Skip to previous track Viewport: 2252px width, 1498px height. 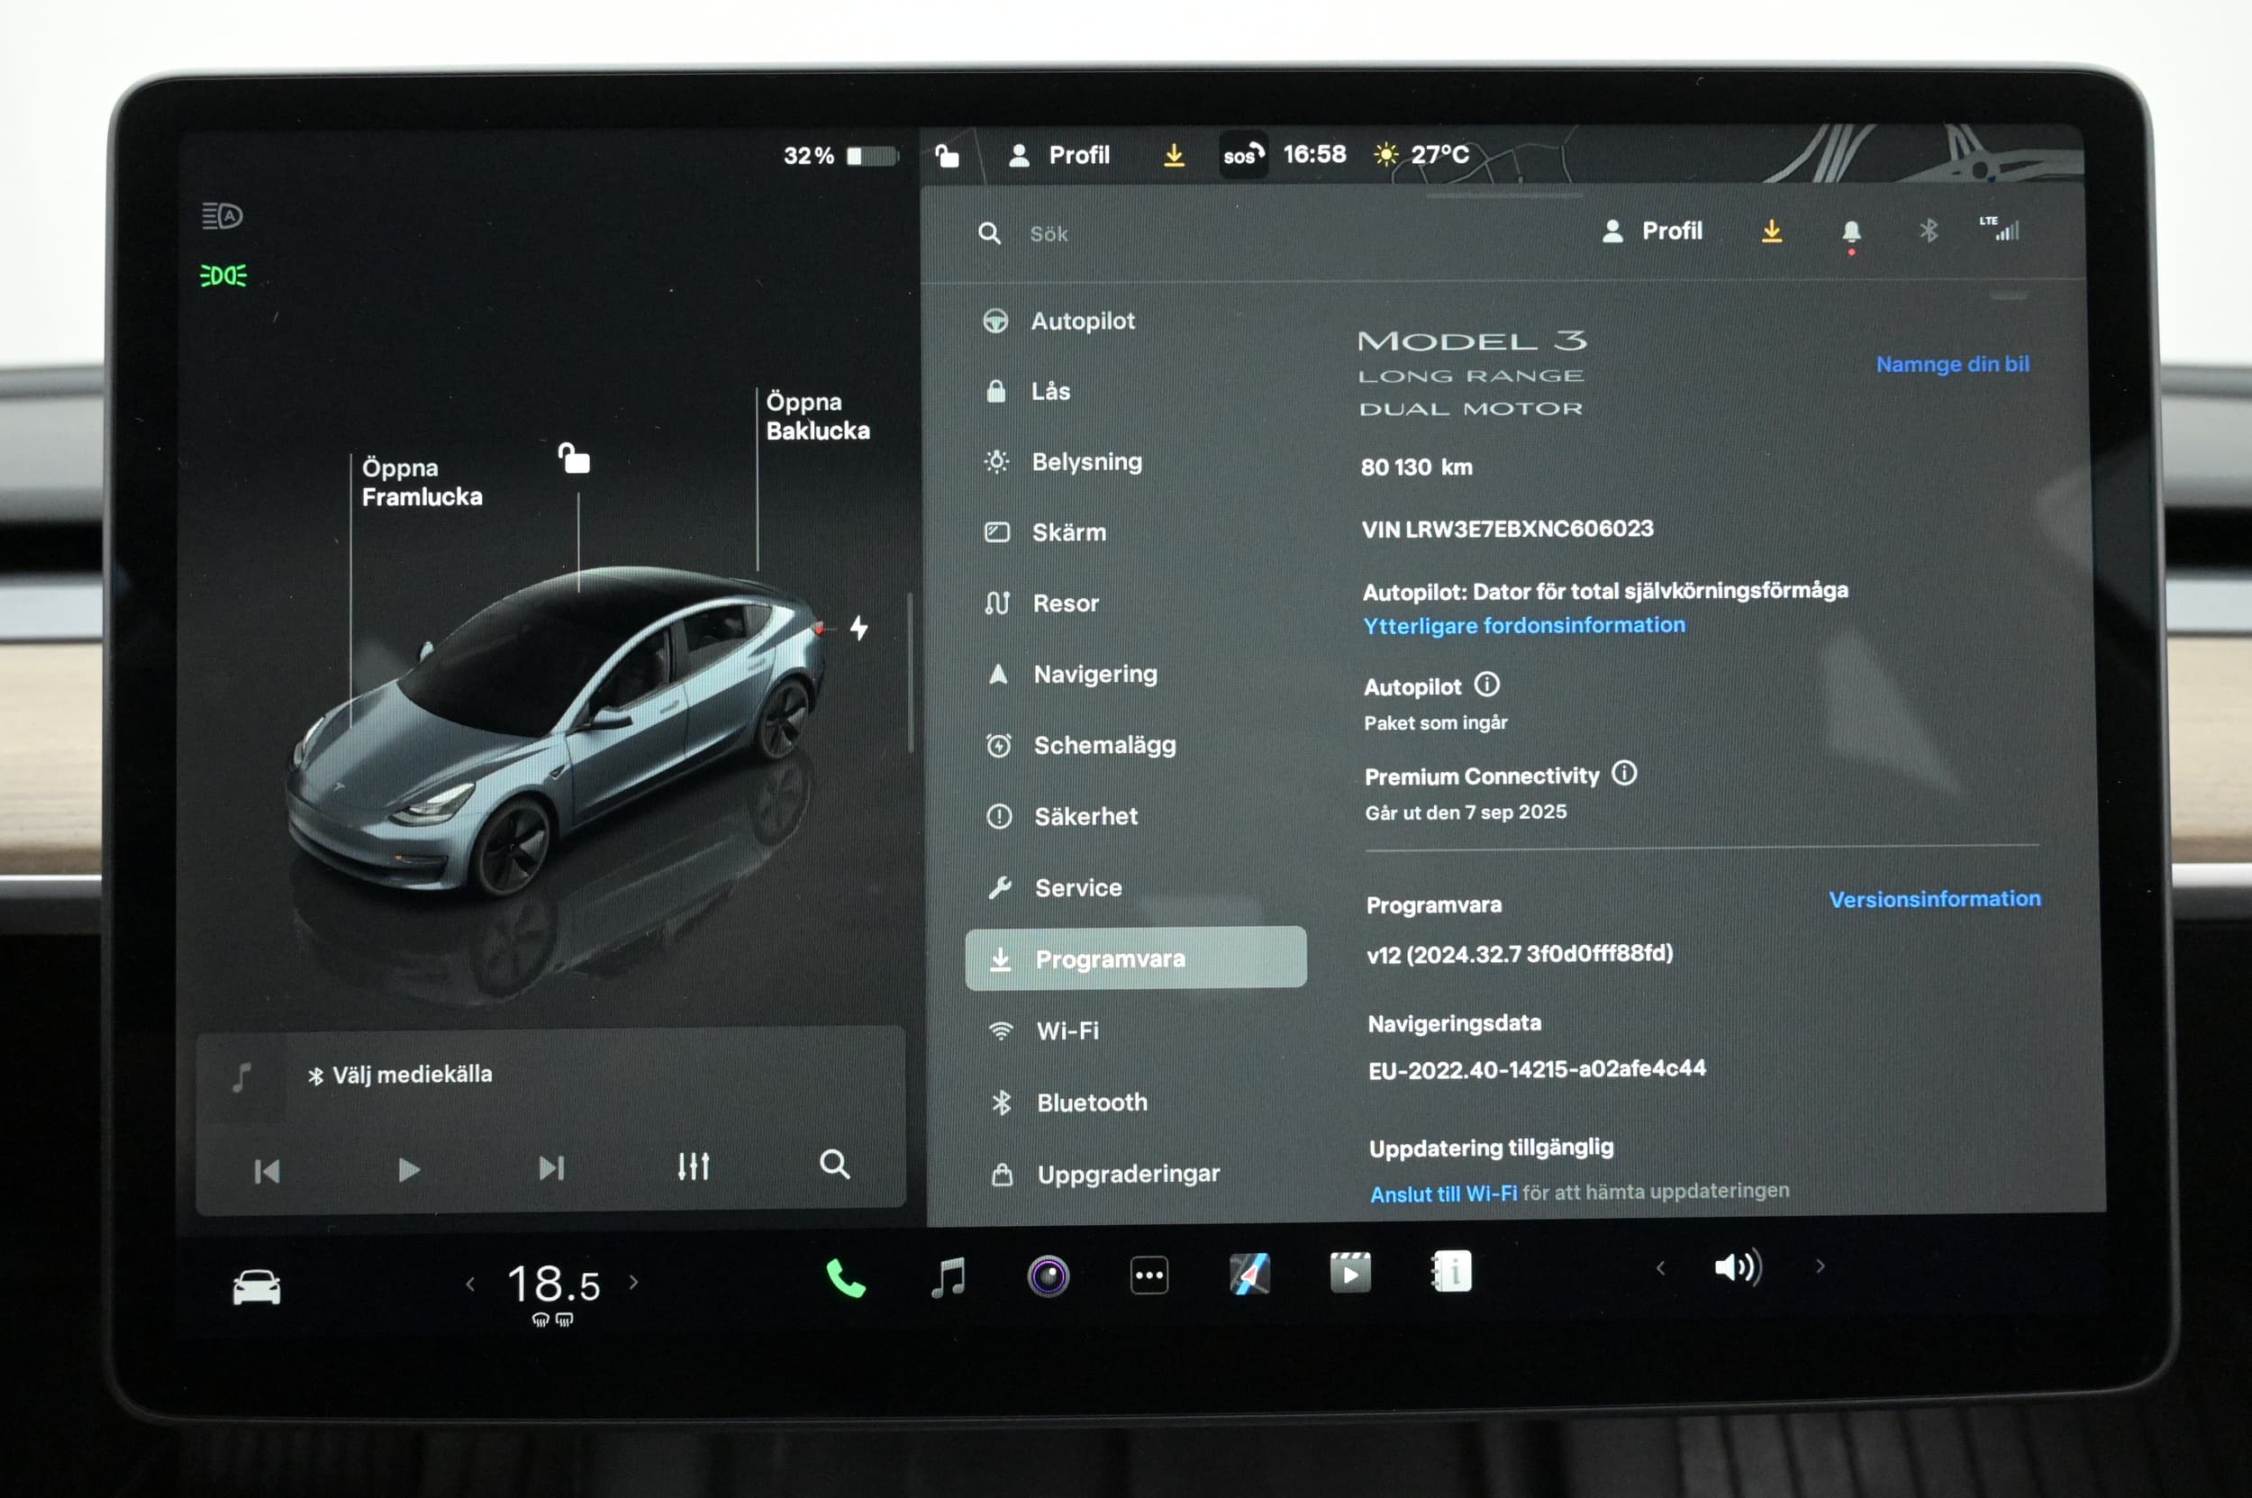(267, 1171)
